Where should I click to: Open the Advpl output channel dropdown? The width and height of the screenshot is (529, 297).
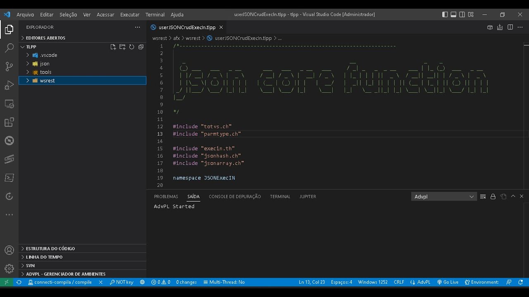coord(444,197)
